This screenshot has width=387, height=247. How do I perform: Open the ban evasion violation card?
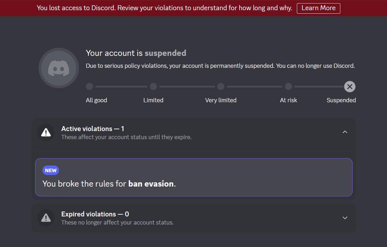click(x=194, y=177)
